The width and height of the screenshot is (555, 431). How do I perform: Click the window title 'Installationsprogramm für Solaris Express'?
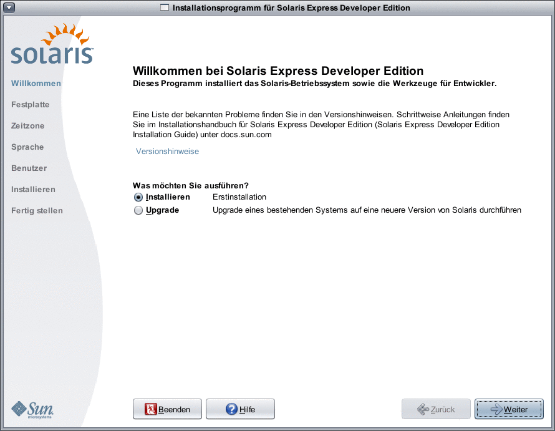(x=291, y=7)
